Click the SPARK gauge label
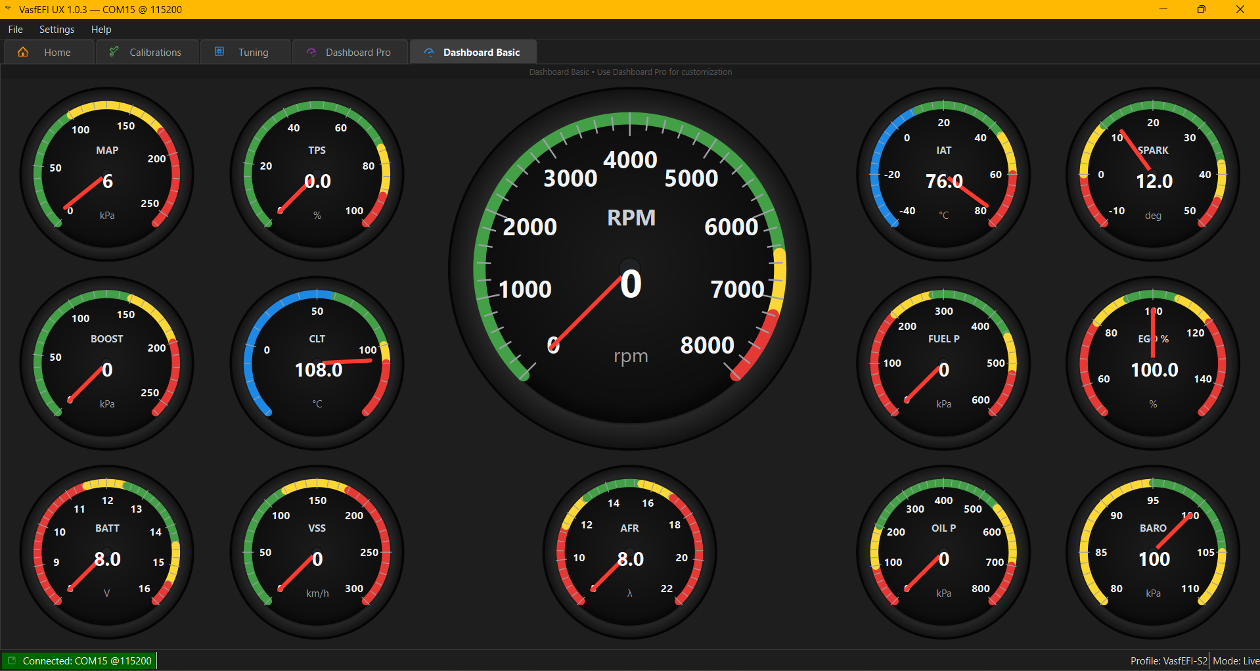The width and height of the screenshot is (1260, 671). 1153,150
